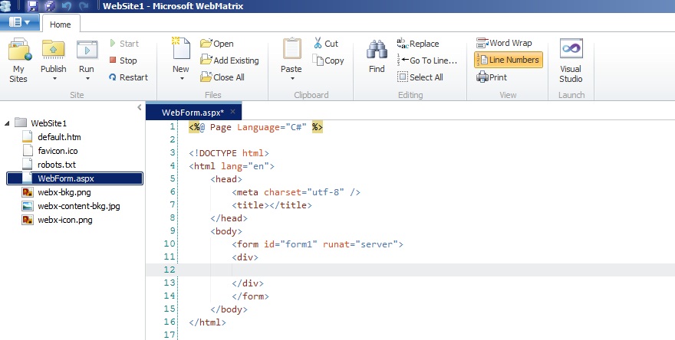Toggle Line Numbers off
675x340 pixels.
pyautogui.click(x=509, y=60)
